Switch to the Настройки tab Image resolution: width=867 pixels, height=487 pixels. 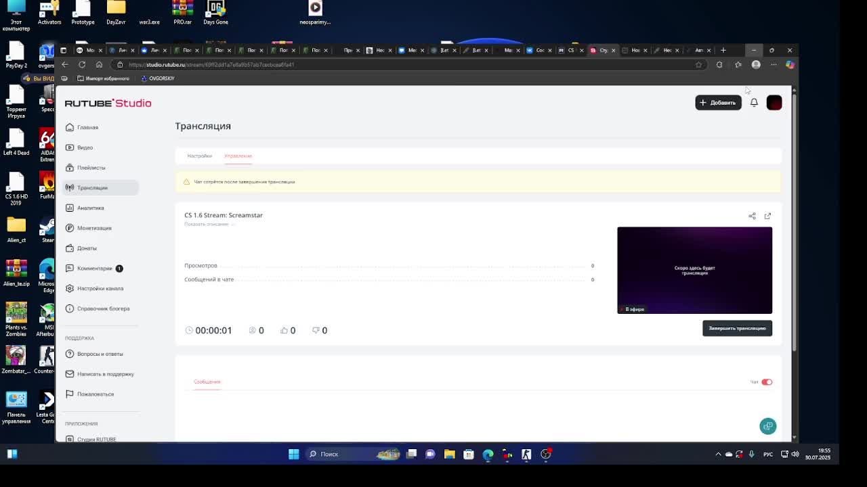tap(199, 156)
